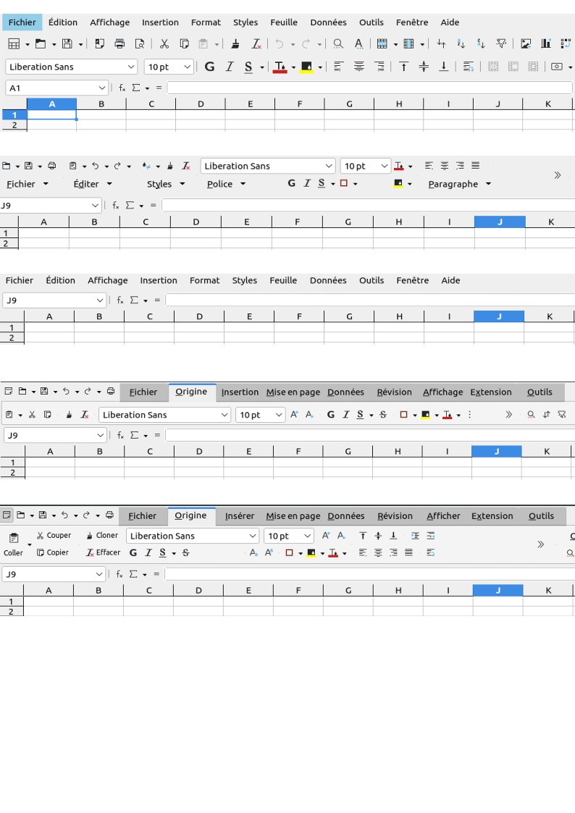Open Feuille menu in the topmost menu bar
The width and height of the screenshot is (575, 813).
pyautogui.click(x=284, y=22)
